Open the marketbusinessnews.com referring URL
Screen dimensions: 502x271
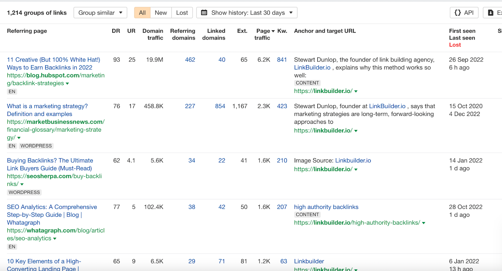[56, 129]
